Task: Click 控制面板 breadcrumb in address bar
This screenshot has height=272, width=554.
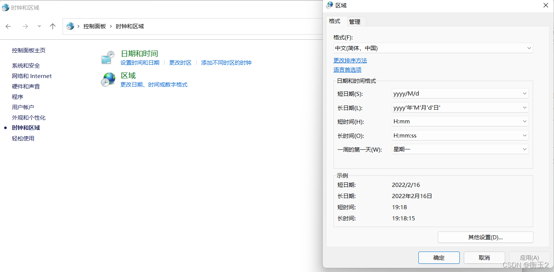Action: (x=95, y=26)
